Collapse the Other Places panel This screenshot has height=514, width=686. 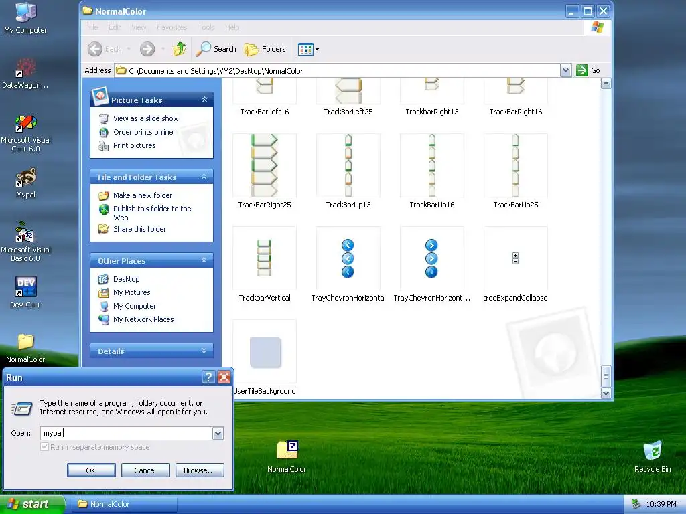[x=204, y=260]
